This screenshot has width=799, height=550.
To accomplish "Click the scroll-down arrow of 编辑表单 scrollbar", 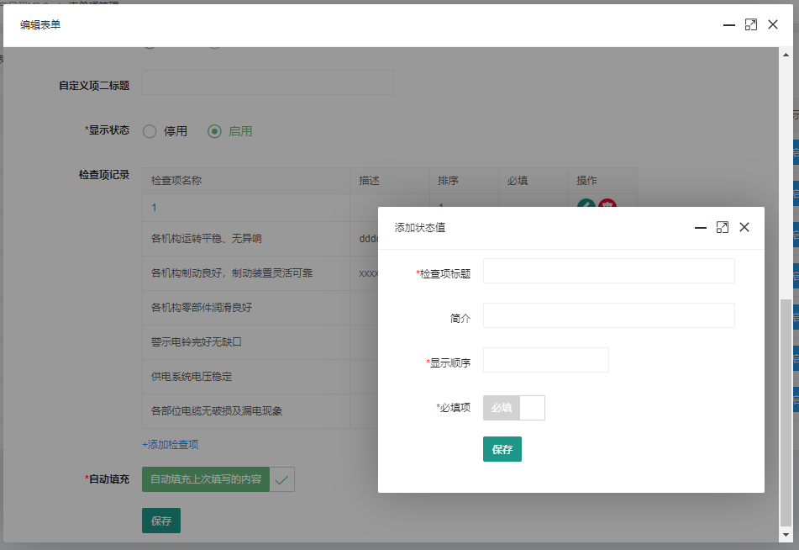I will 786,535.
